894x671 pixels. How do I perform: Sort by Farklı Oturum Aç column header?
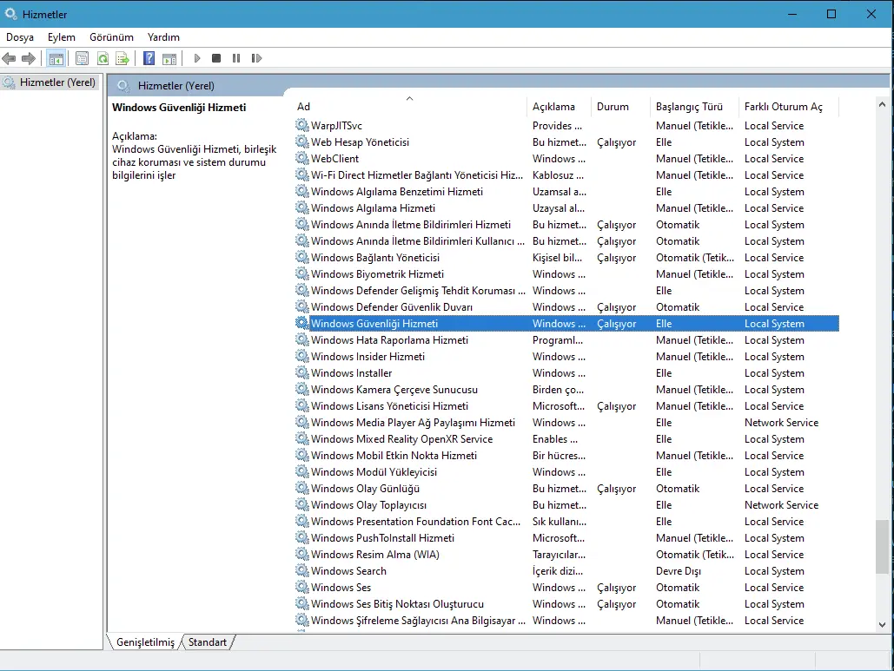789,107
